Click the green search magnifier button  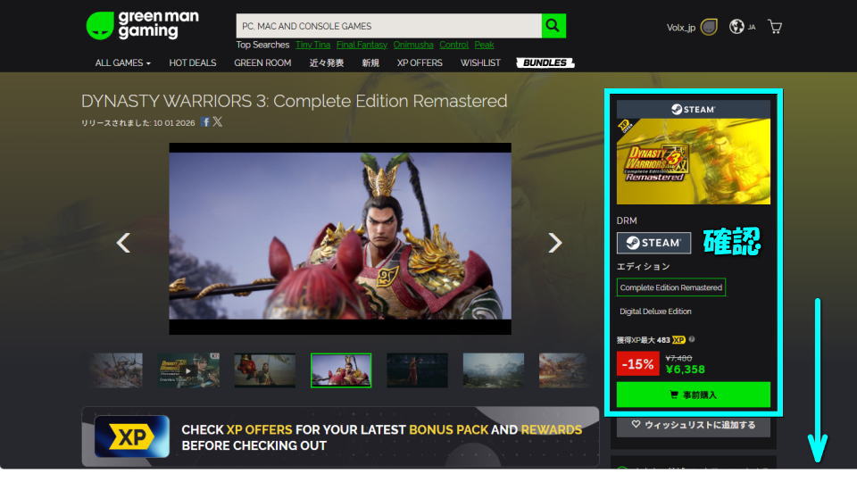click(553, 26)
